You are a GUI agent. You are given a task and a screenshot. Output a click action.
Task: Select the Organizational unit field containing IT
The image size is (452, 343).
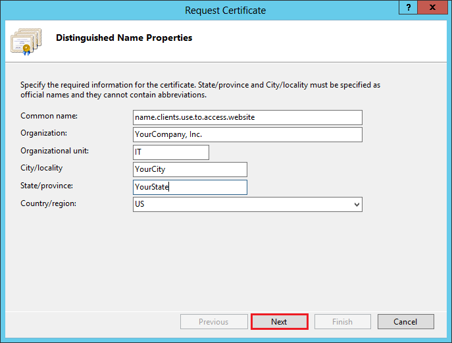(170, 152)
